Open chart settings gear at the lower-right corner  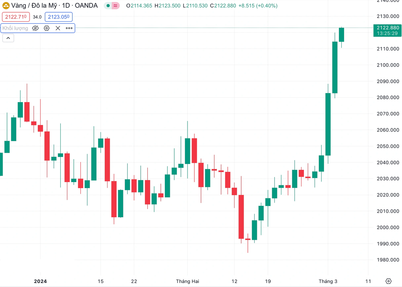pyautogui.click(x=388, y=281)
